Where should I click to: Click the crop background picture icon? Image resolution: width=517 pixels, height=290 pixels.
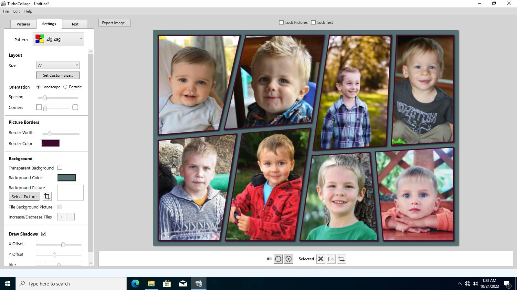[47, 196]
